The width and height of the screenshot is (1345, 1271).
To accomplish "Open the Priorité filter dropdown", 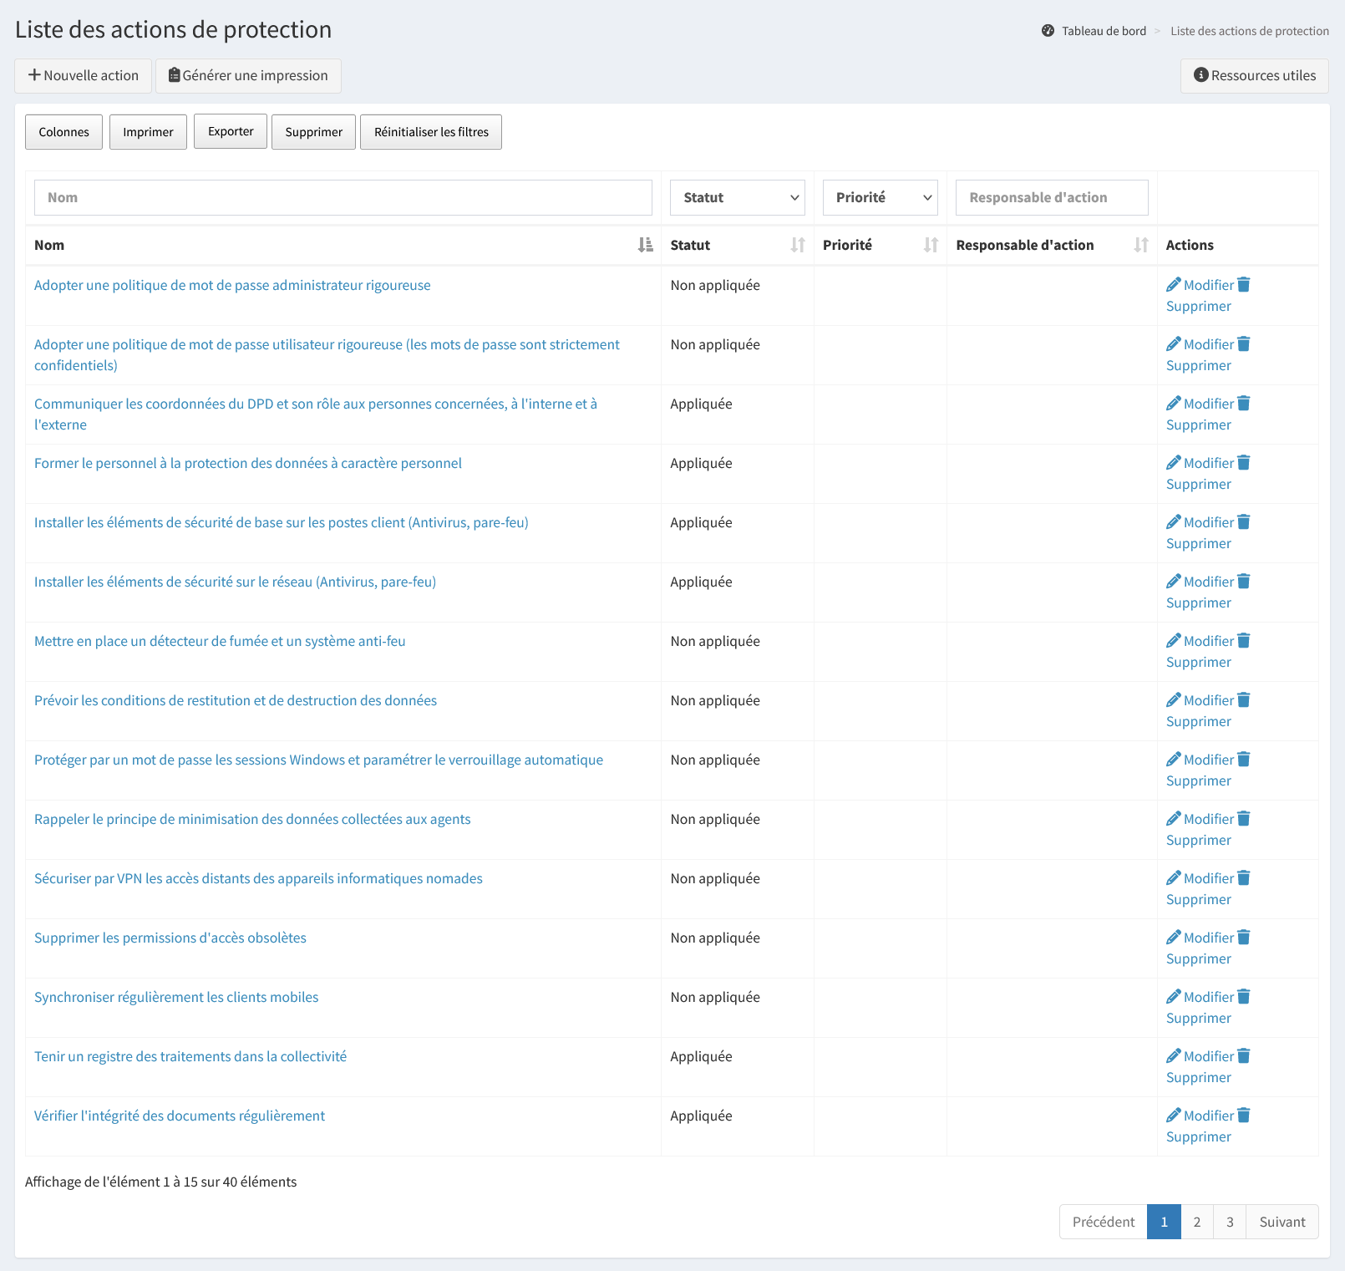I will 880,198.
